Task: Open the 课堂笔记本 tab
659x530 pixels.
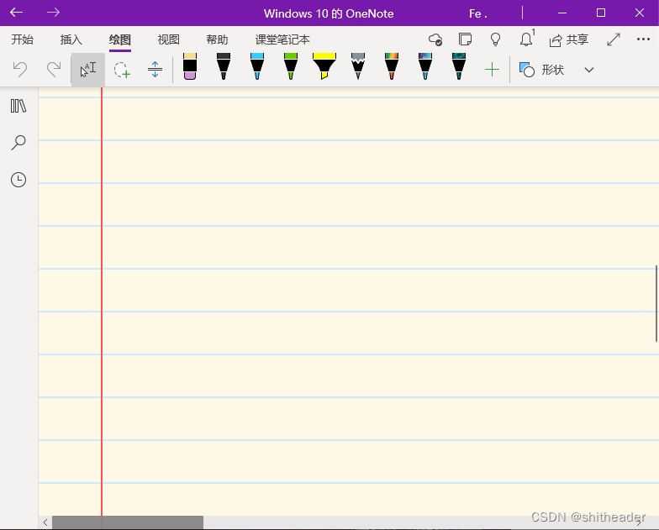Action: (282, 39)
